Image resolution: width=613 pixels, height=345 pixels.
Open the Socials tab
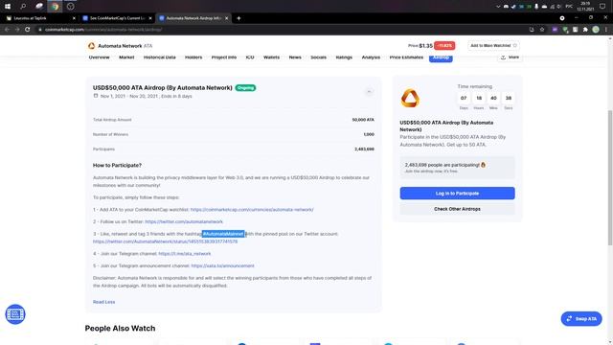pos(319,57)
